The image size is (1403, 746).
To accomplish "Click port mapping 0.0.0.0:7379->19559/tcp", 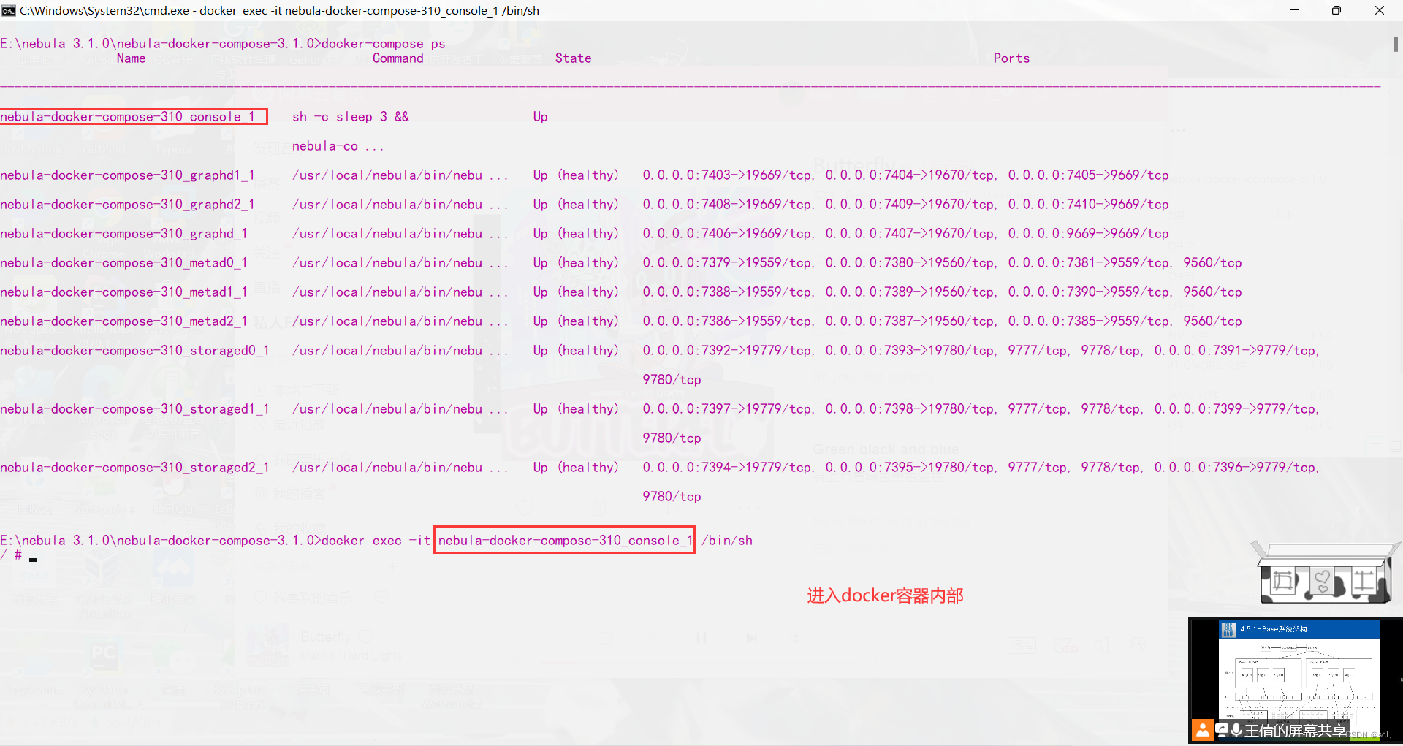I will [x=728, y=262].
